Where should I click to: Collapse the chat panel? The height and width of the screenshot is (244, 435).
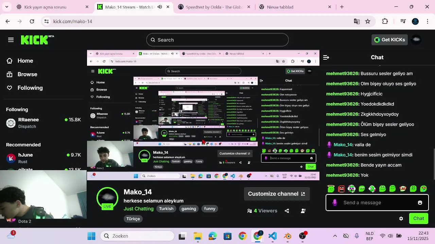coord(326,58)
